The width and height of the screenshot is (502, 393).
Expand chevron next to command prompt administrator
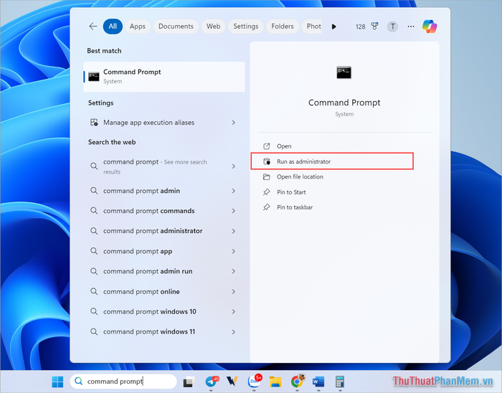coord(233,231)
